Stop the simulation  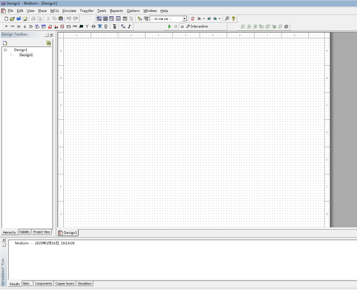click(182, 26)
